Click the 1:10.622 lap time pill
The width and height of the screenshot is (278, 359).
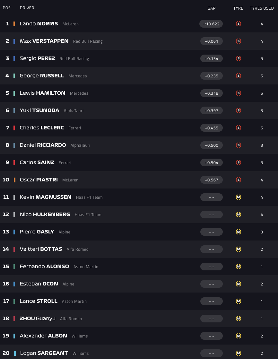tap(211, 24)
